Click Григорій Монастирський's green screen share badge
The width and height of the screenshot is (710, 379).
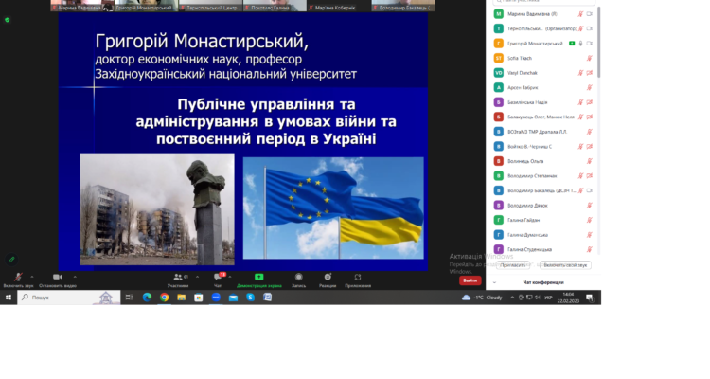pyautogui.click(x=572, y=44)
